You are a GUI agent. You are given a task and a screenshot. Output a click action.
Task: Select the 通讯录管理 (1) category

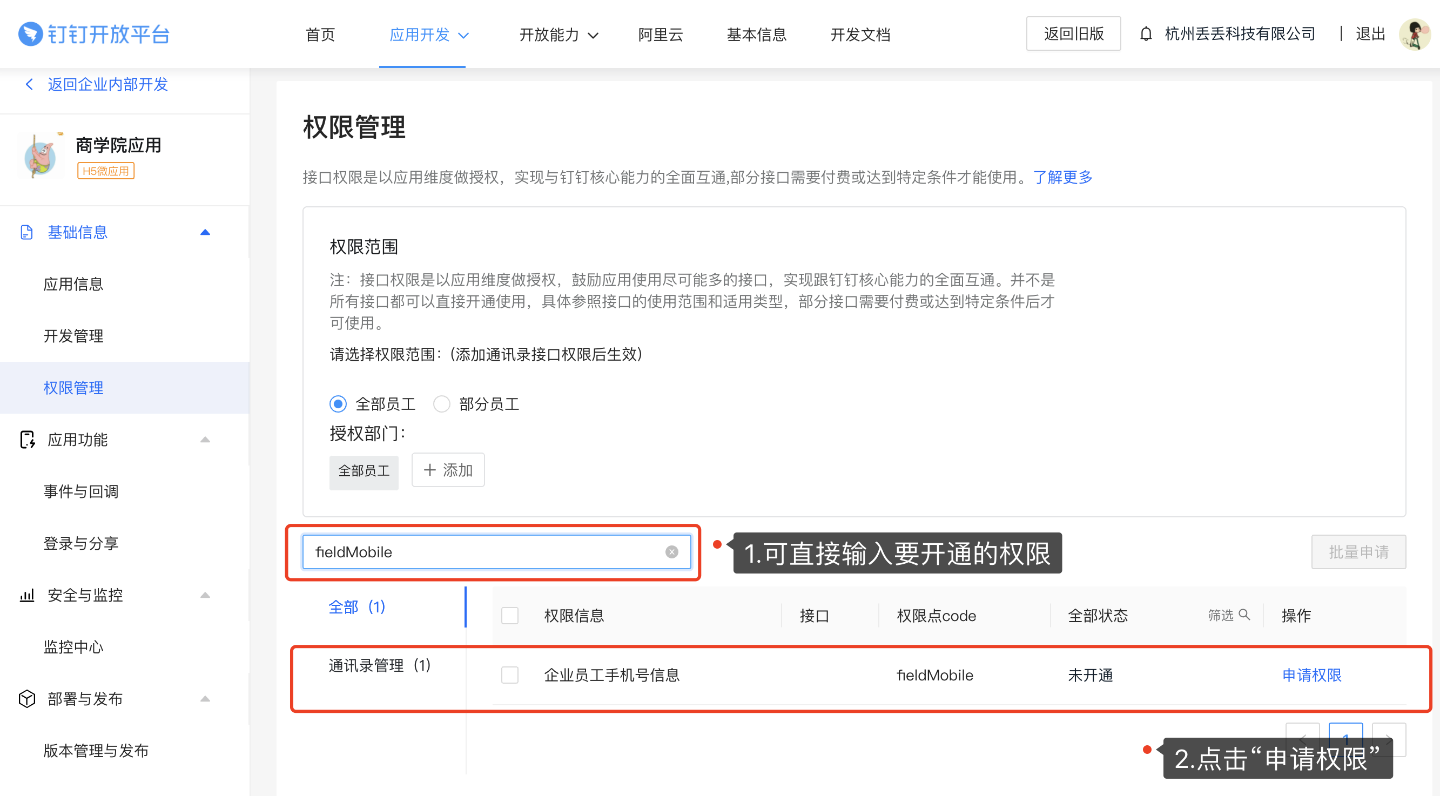380,666
